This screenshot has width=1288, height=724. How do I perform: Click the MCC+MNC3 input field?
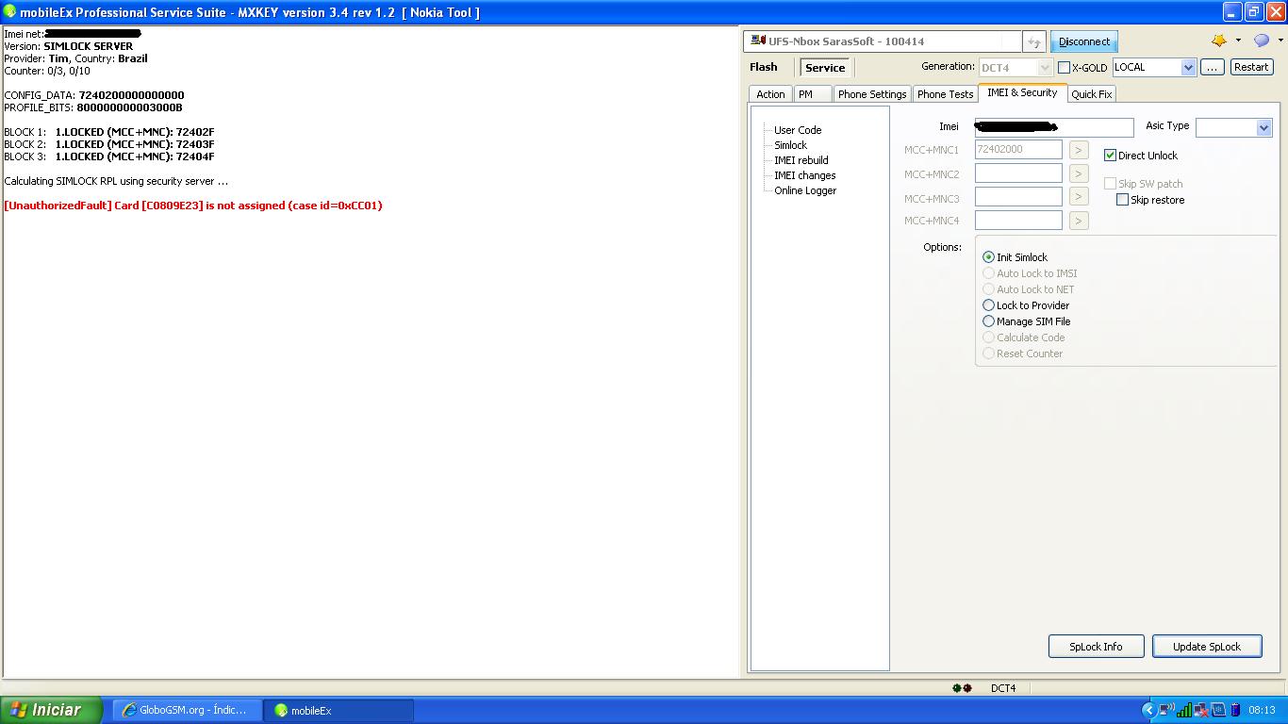(x=1018, y=197)
